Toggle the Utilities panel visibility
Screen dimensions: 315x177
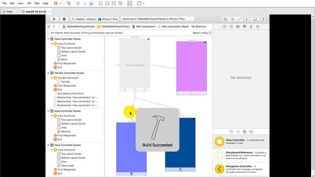(262, 19)
